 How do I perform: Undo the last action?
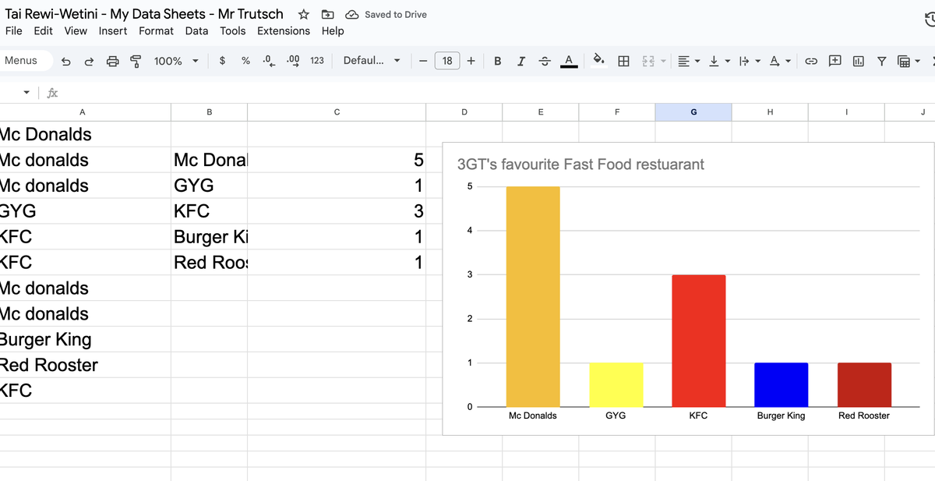click(x=65, y=61)
